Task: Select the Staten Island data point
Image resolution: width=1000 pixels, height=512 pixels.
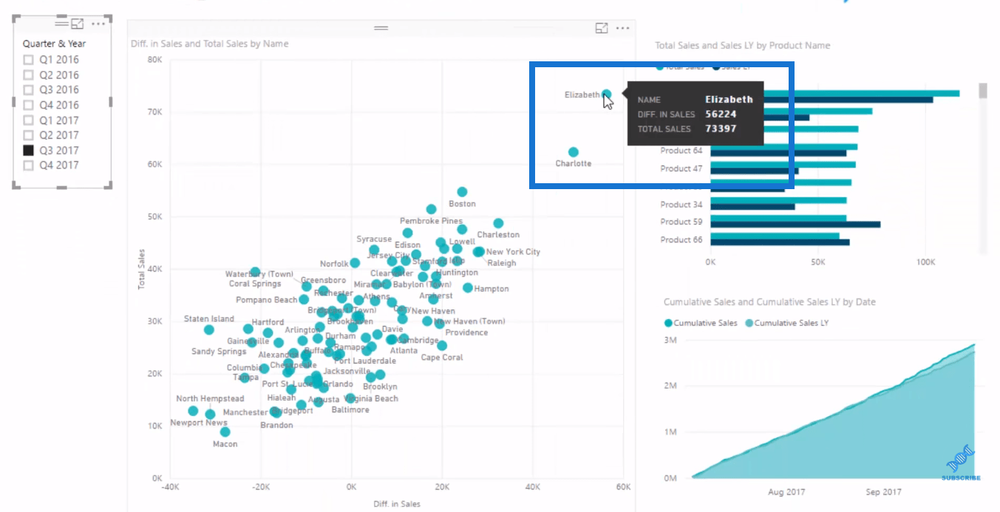Action: (x=209, y=330)
